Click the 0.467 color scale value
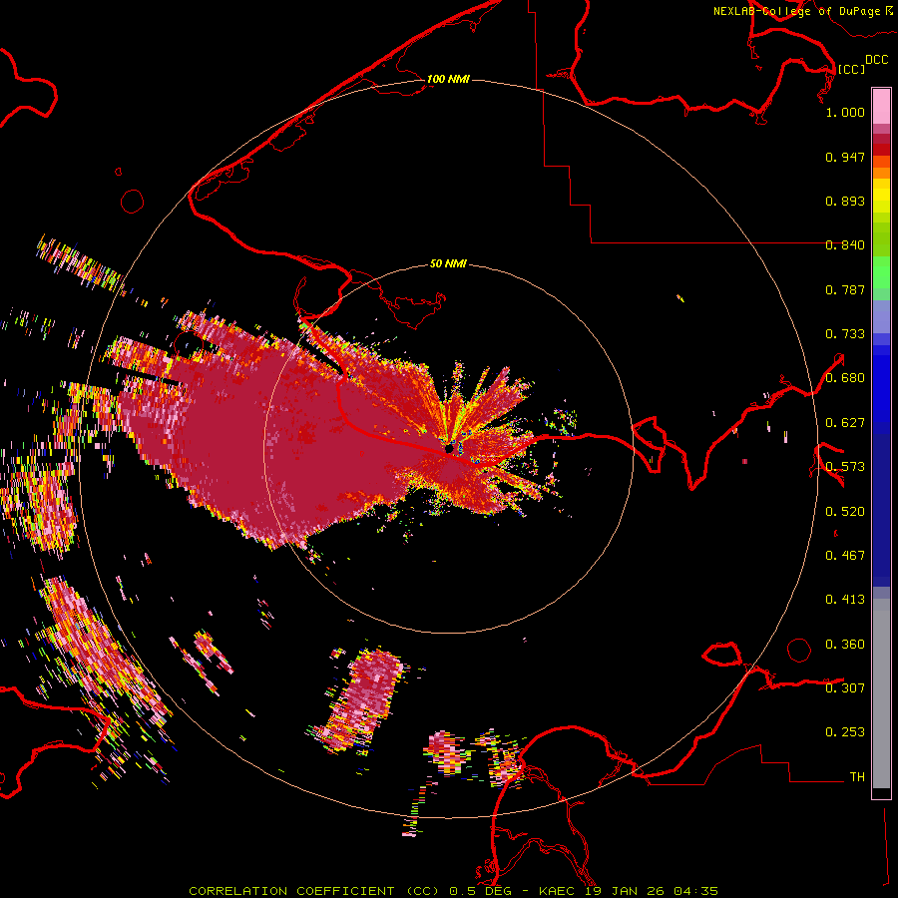This screenshot has width=898, height=898. [x=845, y=556]
